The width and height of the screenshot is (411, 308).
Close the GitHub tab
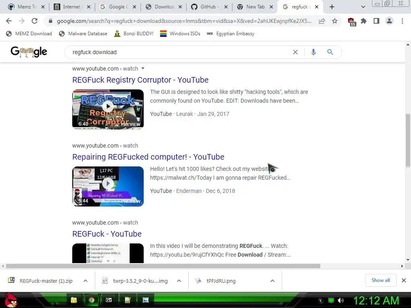[x=226, y=7]
